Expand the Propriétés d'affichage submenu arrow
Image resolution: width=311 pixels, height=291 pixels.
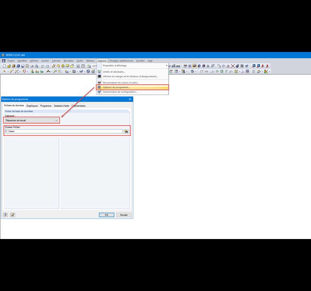pyautogui.click(x=167, y=65)
